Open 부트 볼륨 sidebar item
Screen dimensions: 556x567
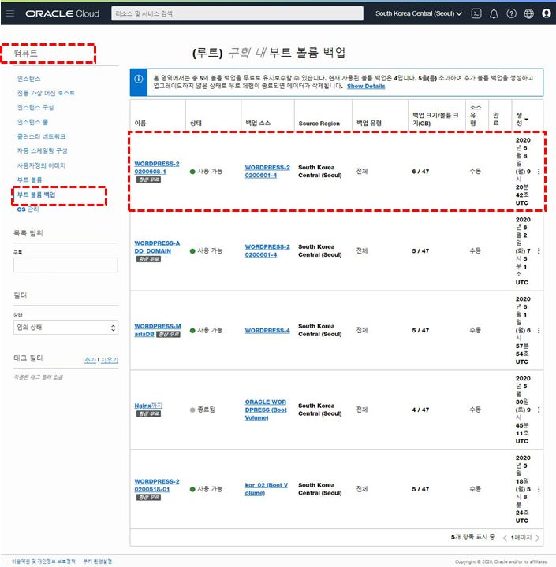pyautogui.click(x=30, y=180)
